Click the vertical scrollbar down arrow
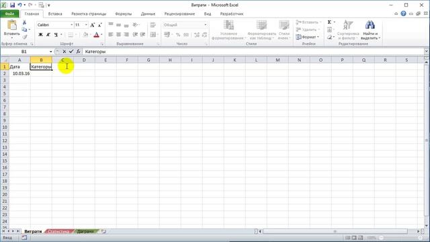The height and width of the screenshot is (242, 430). [427, 226]
